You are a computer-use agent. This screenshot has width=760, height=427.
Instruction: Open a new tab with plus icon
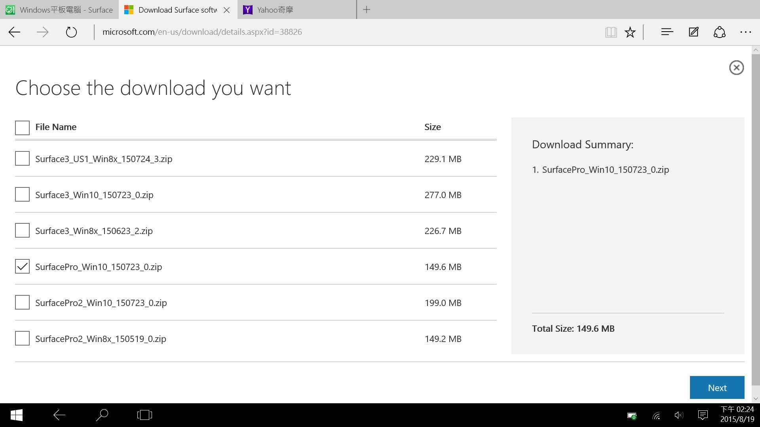tap(367, 9)
